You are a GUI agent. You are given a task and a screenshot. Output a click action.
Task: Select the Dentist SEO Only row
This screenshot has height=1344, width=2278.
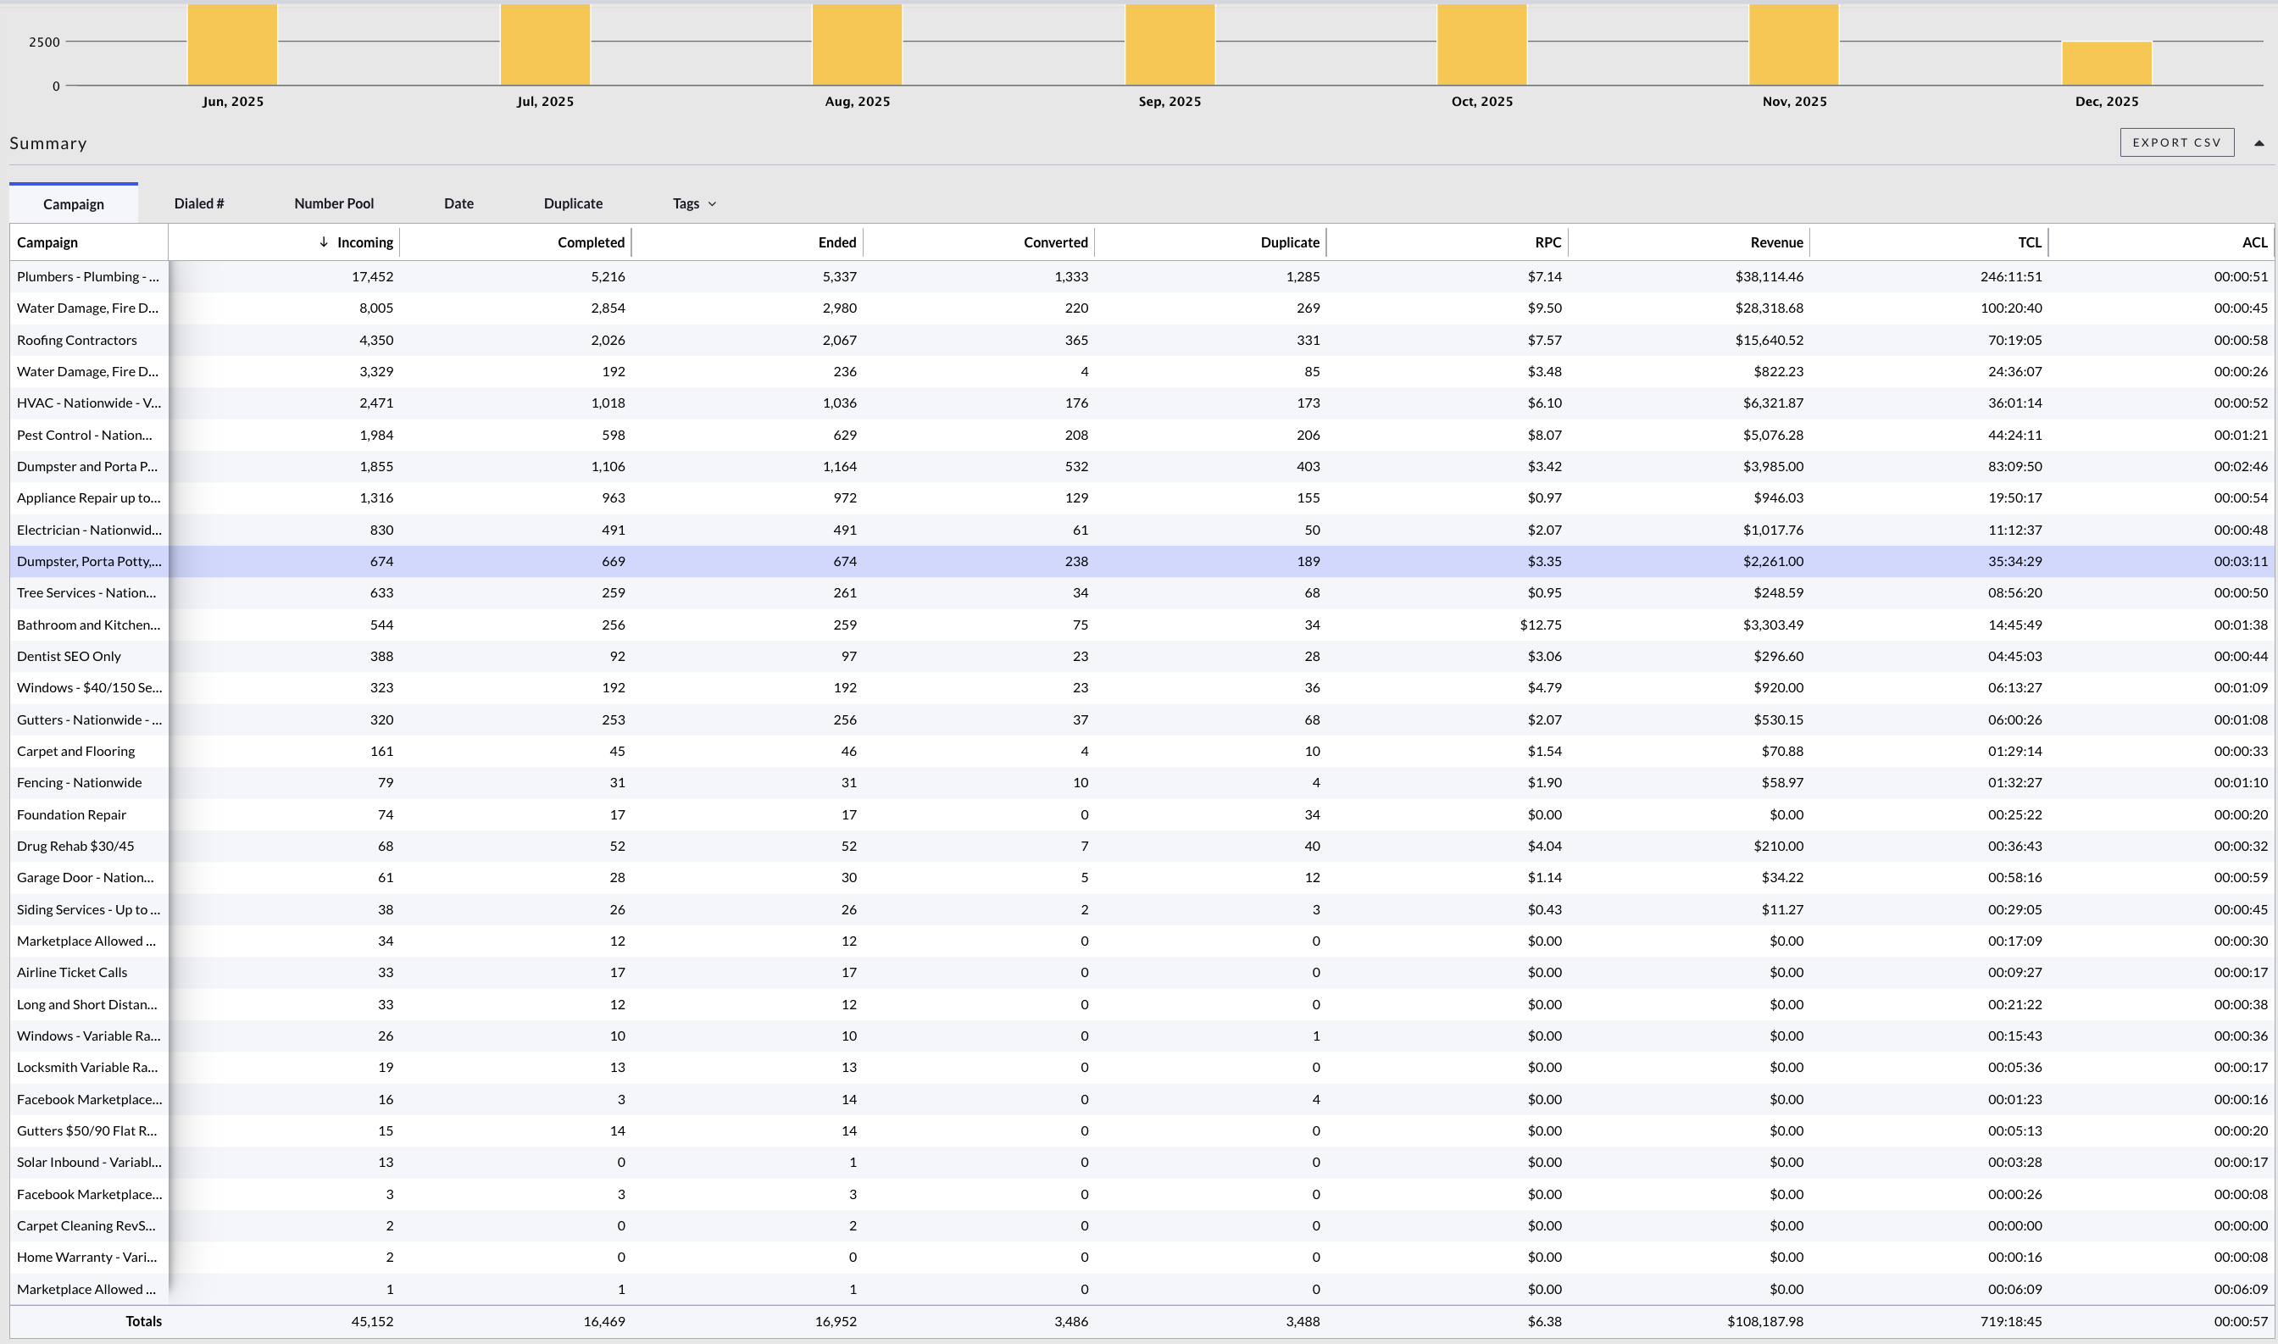click(x=69, y=657)
